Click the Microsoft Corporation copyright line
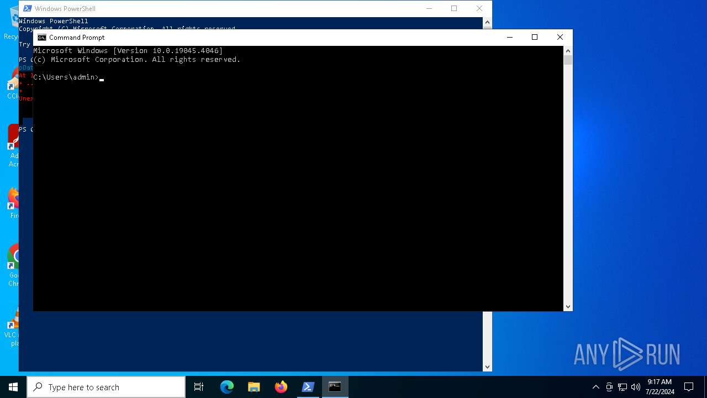707x398 pixels. pos(137,60)
